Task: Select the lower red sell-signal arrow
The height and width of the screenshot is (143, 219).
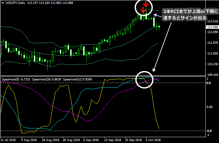Action: point(143,10)
